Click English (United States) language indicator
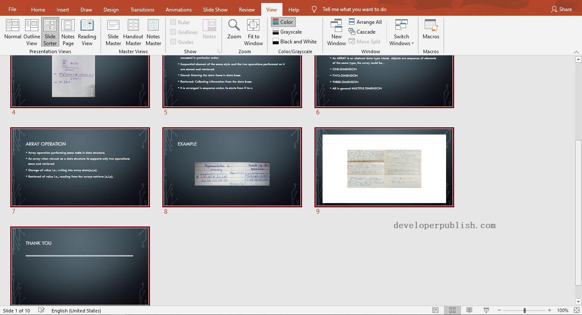 [x=76, y=311]
